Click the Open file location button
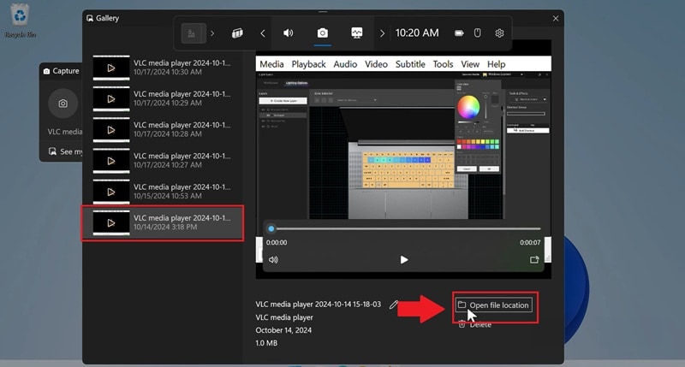 click(x=493, y=305)
